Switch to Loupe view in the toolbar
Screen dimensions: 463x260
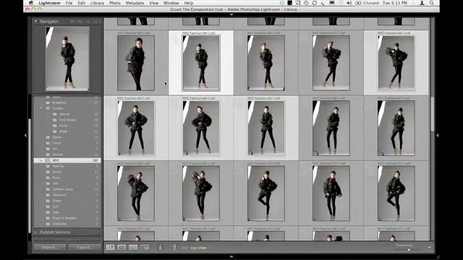coord(122,247)
